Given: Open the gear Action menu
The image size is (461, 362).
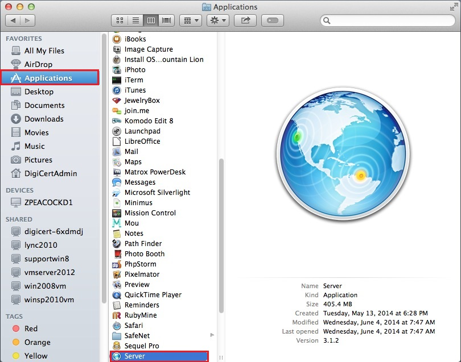Looking at the screenshot, I should [218, 20].
